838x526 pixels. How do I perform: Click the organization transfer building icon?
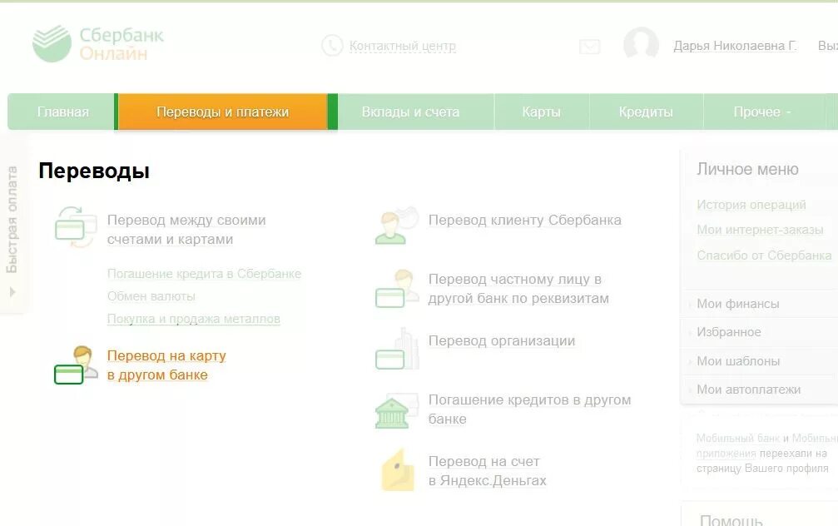tap(397, 349)
